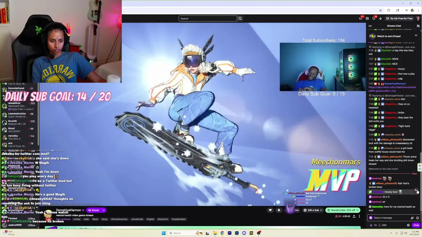Open the chat identity badge in message box

[x=371, y=218]
